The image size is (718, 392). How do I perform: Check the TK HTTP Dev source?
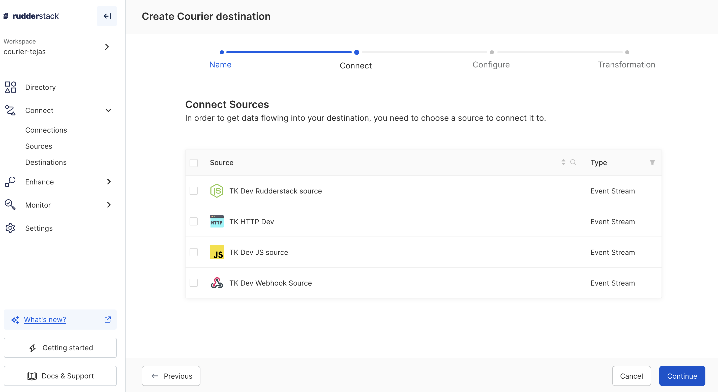(194, 221)
